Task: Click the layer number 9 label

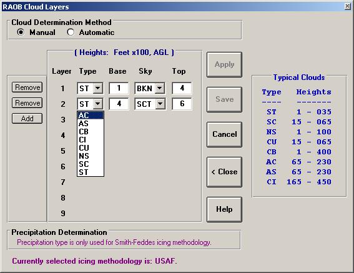Action: point(63,213)
